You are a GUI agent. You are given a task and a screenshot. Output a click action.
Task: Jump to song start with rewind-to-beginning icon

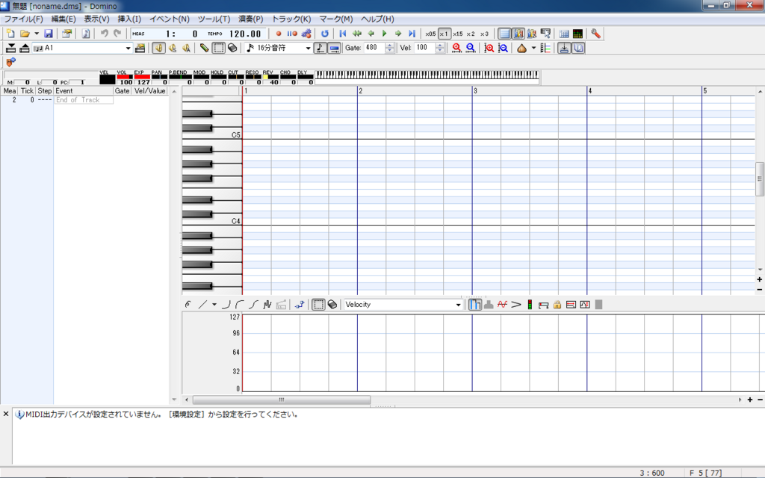tap(342, 34)
